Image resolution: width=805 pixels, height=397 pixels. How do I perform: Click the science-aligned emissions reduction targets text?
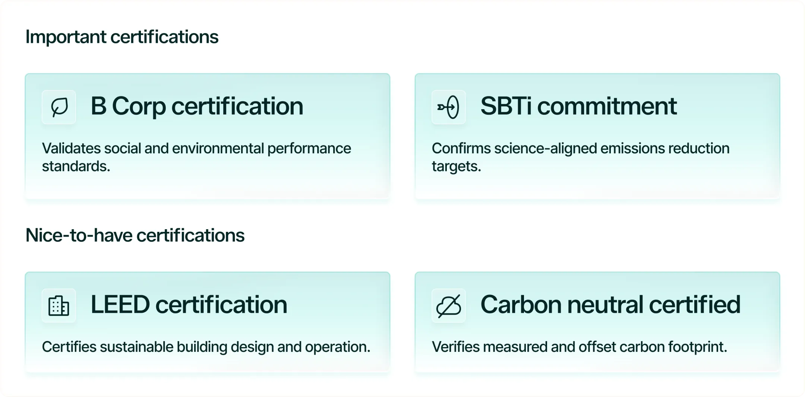[581, 157]
